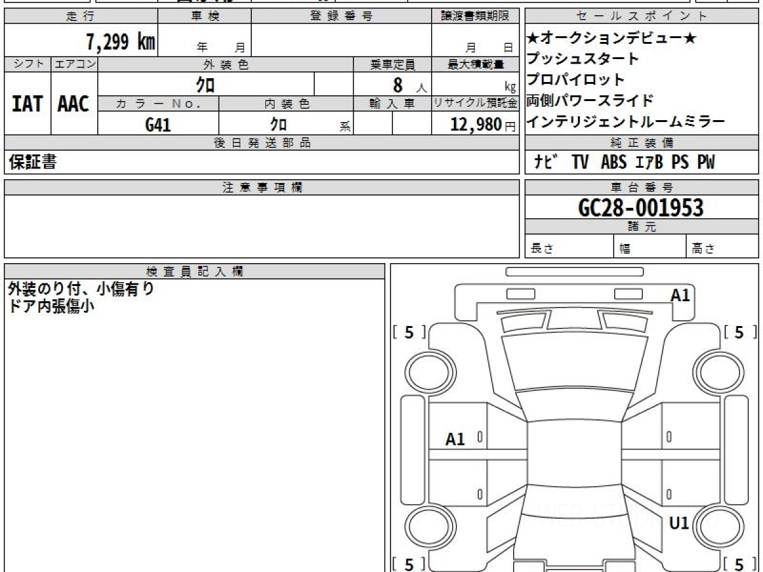Select the upper-left [5] tire rating

[x=409, y=332]
